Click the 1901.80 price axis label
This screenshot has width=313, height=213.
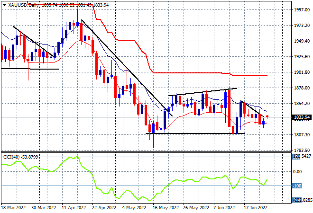[x=302, y=72]
